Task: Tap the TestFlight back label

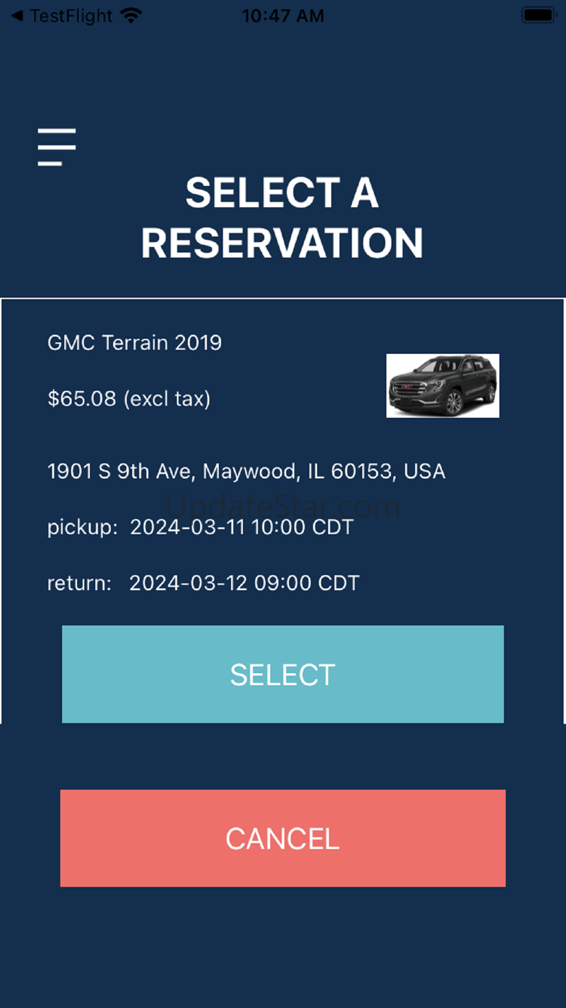Action: [72, 15]
